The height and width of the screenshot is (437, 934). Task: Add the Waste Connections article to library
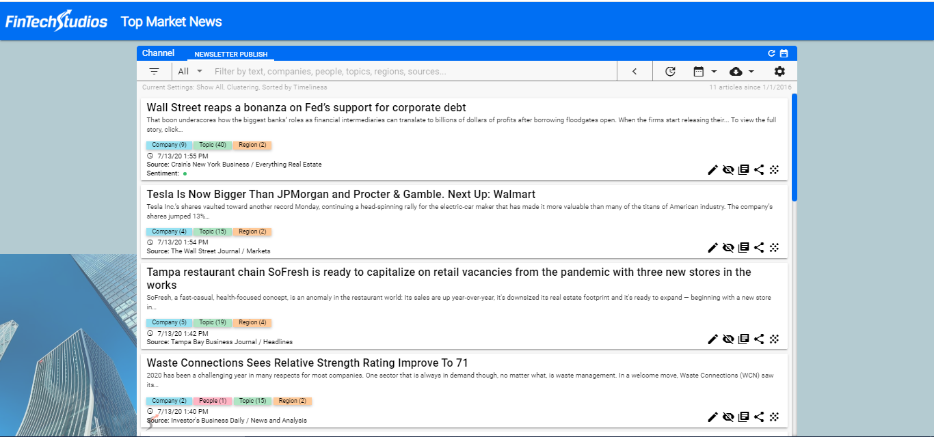[744, 417]
